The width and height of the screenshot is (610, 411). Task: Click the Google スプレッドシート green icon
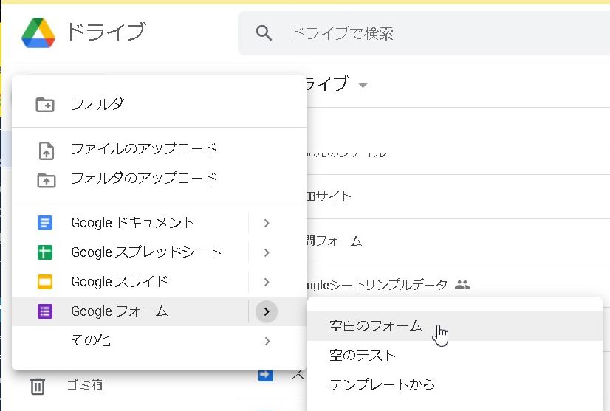click(x=45, y=252)
